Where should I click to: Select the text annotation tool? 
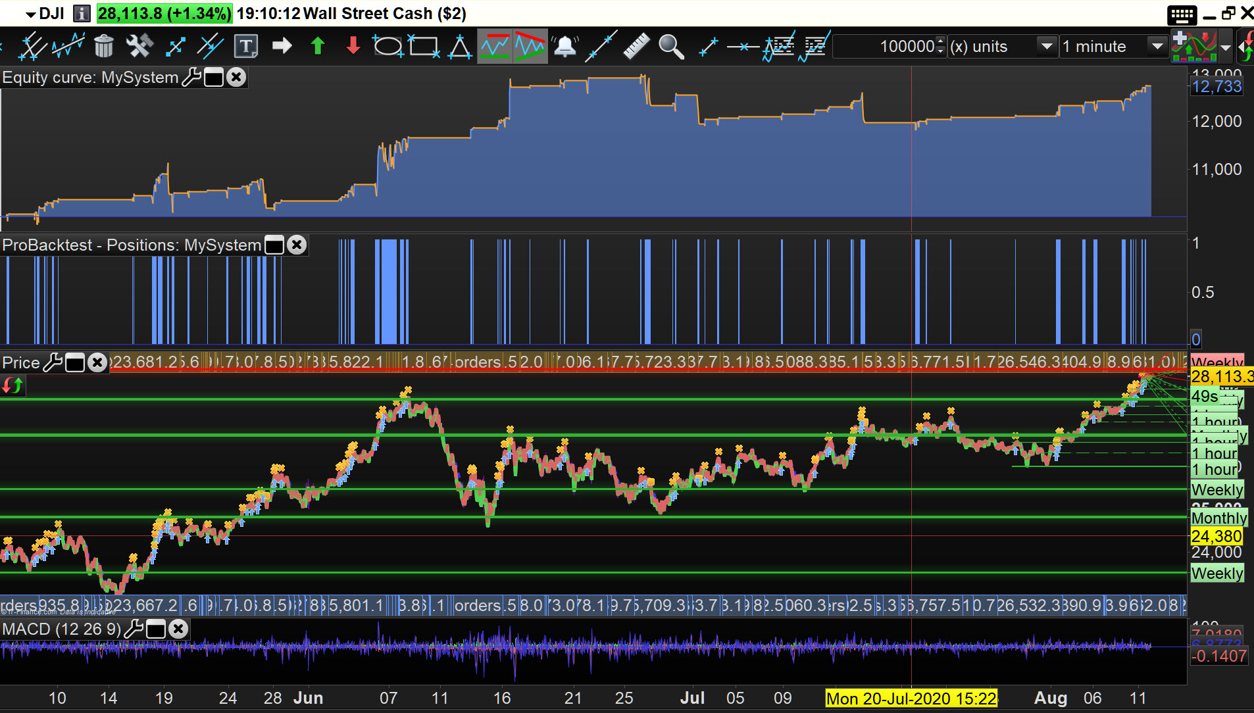[x=246, y=47]
